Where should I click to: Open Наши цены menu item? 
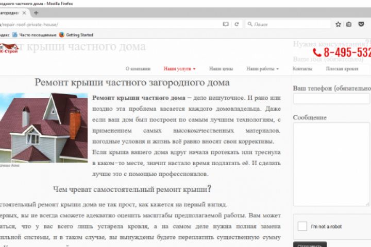pos(221,69)
